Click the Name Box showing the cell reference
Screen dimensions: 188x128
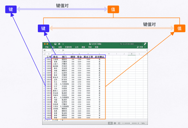47,50
